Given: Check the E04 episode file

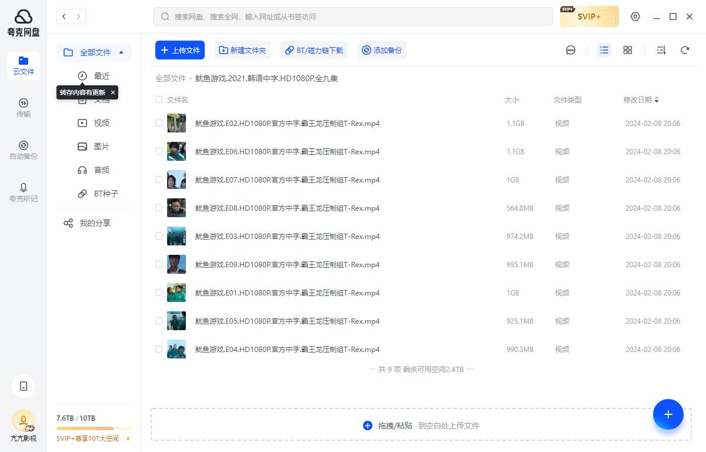Looking at the screenshot, I should pyautogui.click(x=159, y=349).
